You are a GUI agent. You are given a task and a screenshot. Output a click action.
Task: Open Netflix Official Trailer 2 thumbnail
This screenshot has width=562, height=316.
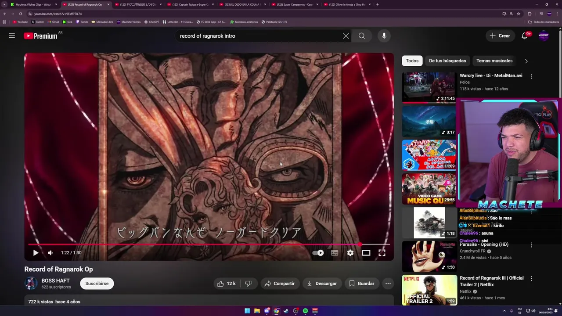pyautogui.click(x=429, y=290)
